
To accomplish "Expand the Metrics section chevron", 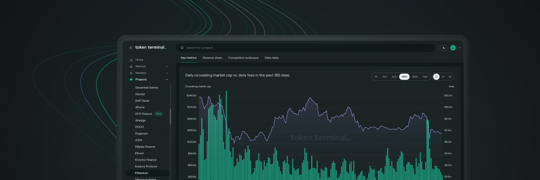I will pos(167,66).
